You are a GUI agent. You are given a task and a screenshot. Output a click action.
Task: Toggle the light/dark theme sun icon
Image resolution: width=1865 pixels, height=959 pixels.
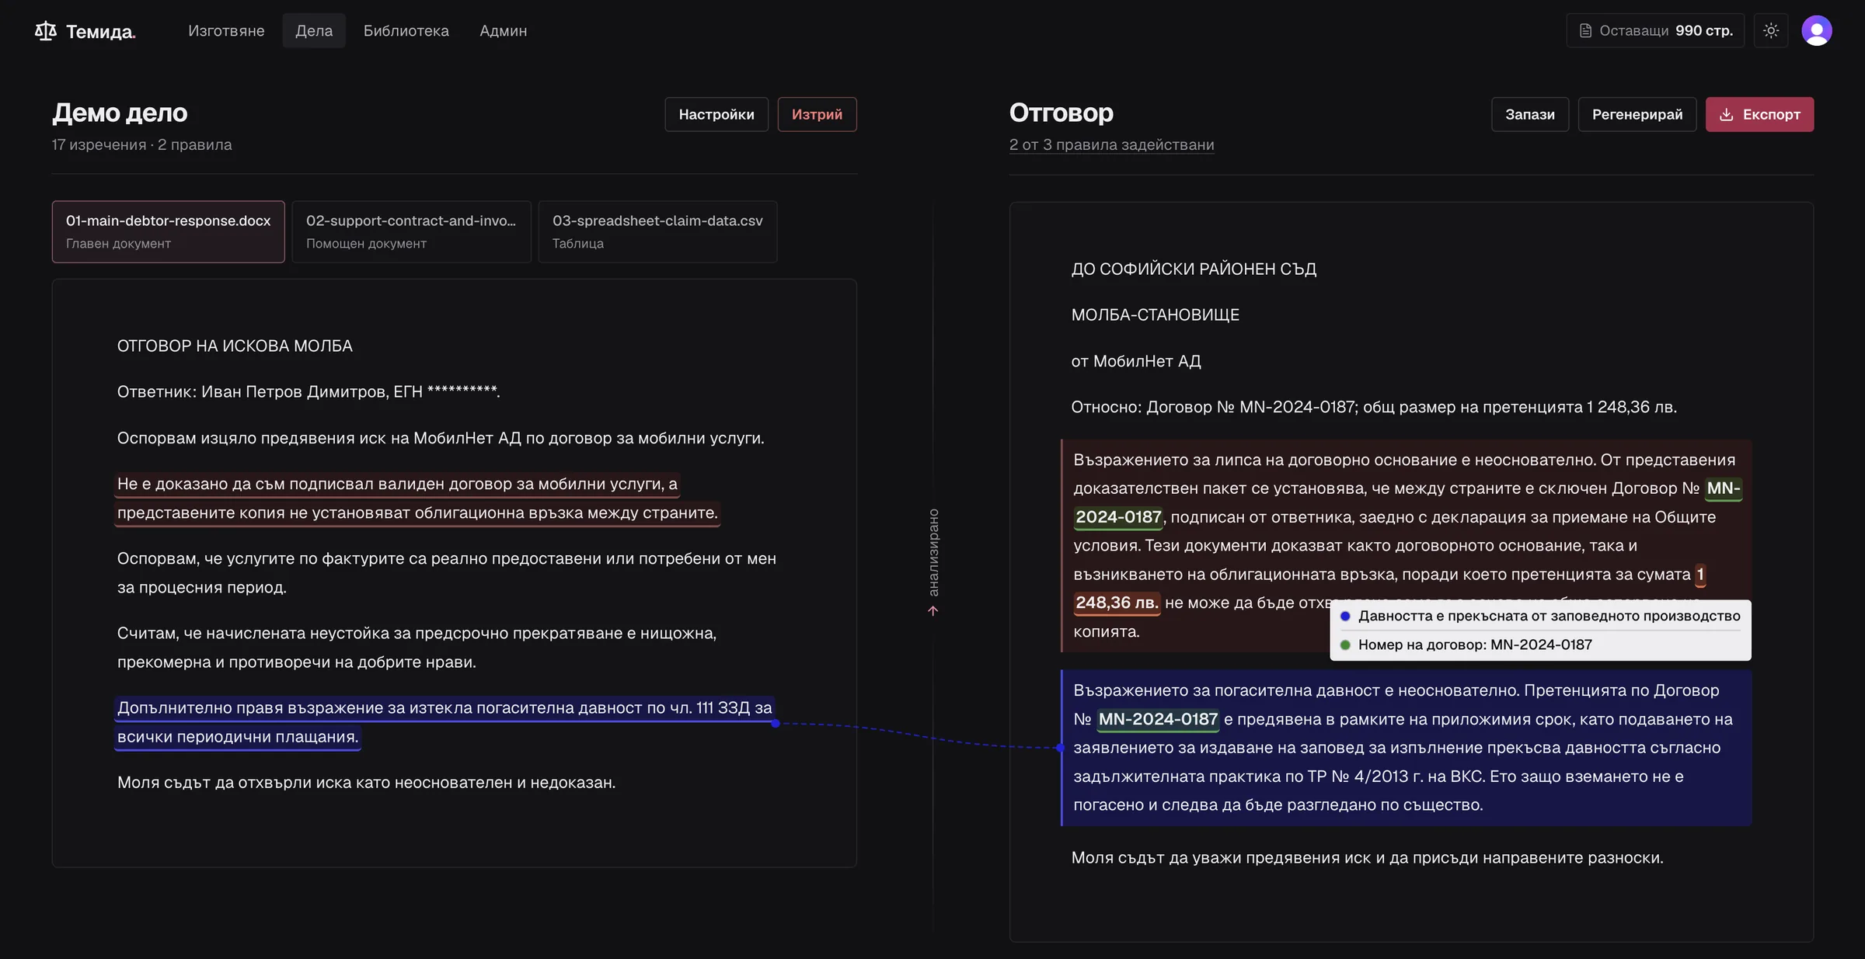pos(1771,31)
